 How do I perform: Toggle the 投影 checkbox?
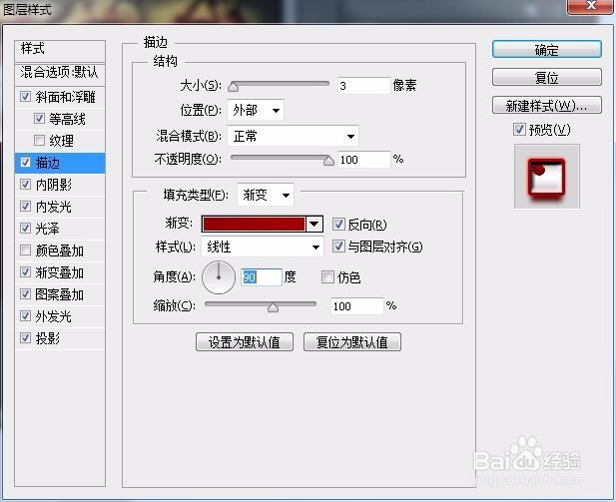(26, 337)
